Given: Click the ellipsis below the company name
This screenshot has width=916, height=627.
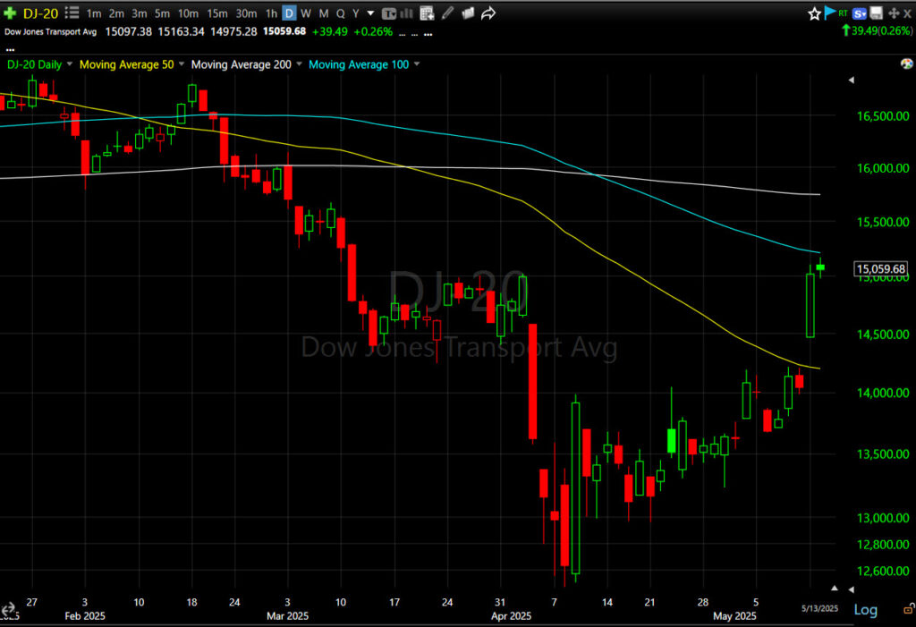Looking at the screenshot, I should (10, 50).
